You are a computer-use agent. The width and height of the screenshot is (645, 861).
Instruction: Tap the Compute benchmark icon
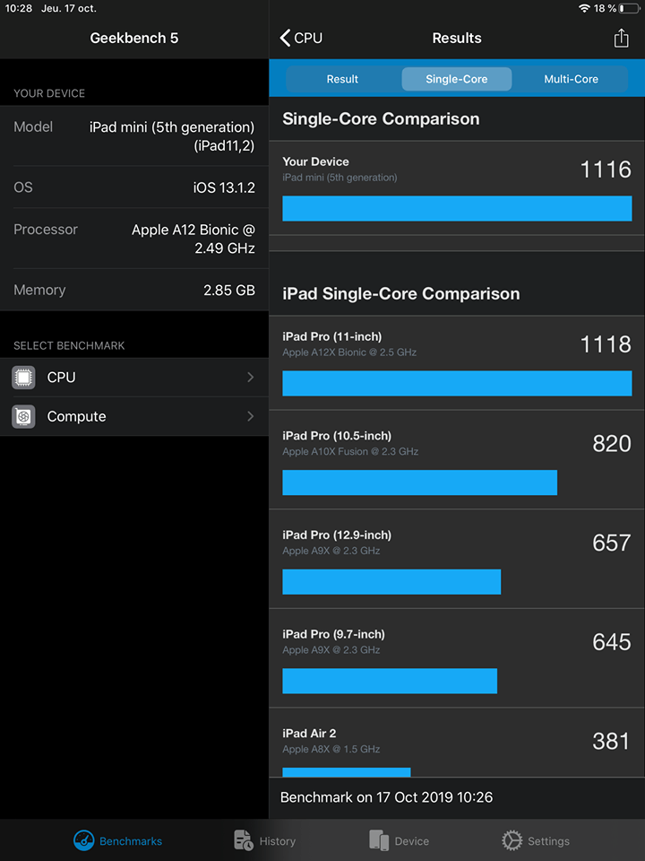[24, 416]
